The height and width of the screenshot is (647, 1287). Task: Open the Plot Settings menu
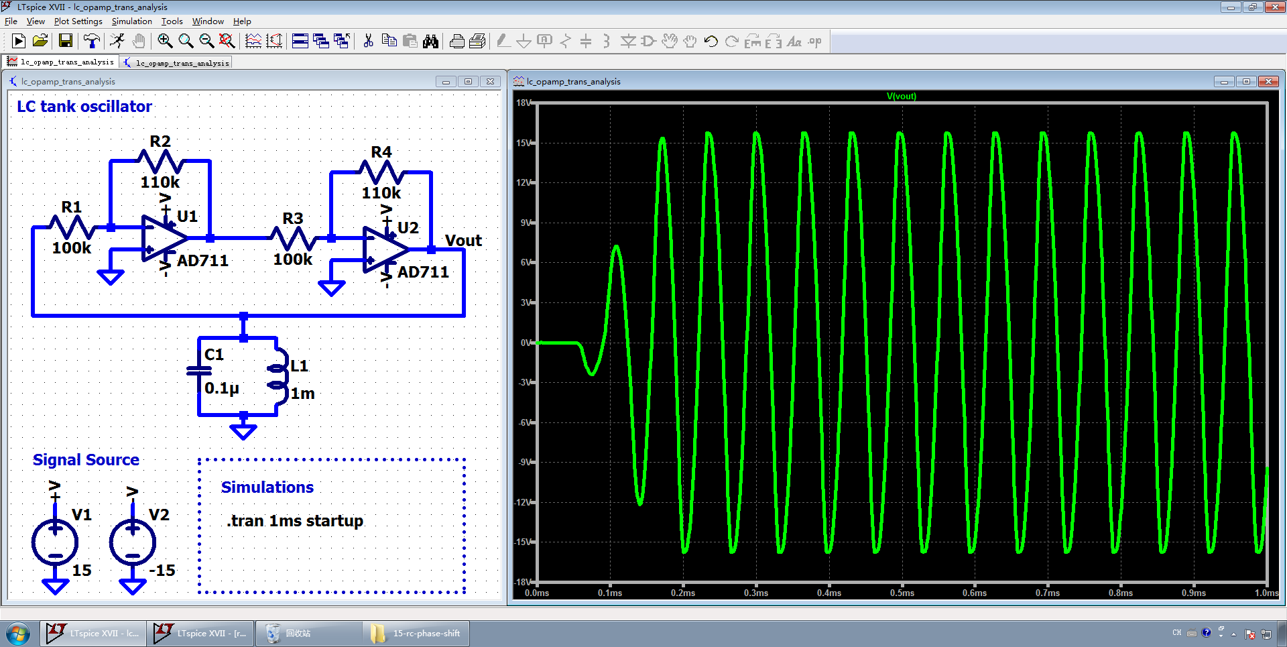tap(78, 21)
